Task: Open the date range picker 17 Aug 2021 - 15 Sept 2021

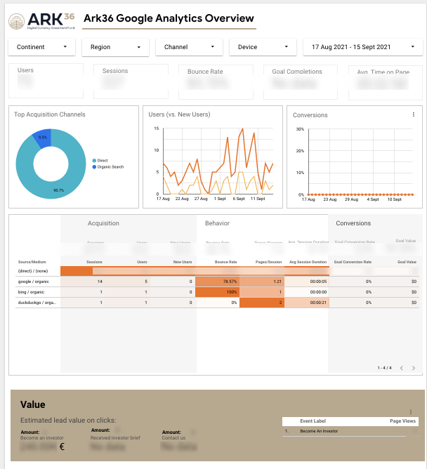Action: [362, 47]
